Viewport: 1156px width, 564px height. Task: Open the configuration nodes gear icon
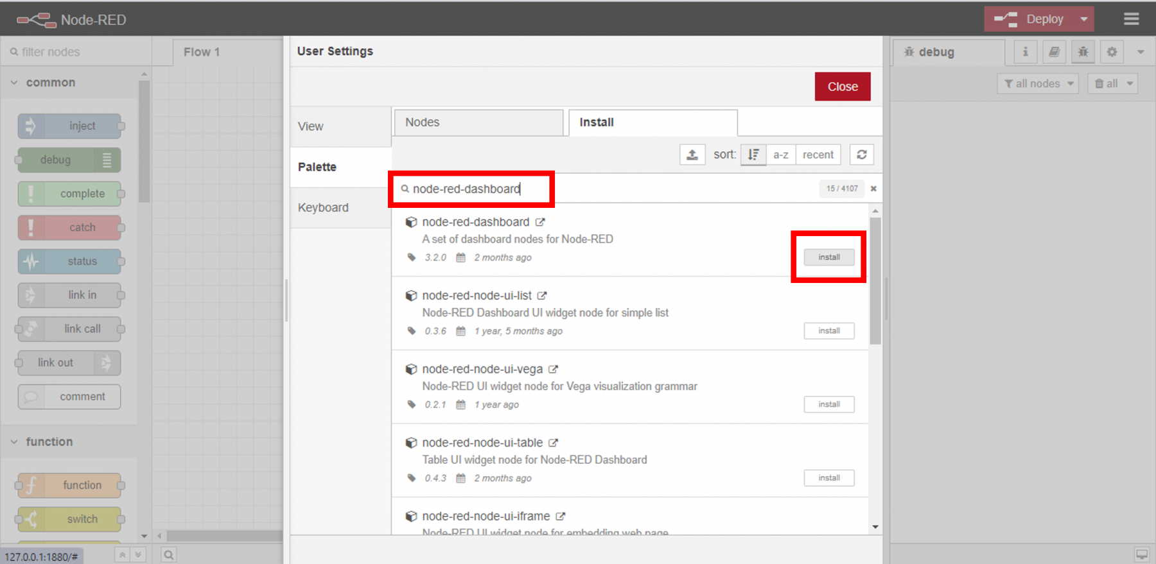point(1112,52)
